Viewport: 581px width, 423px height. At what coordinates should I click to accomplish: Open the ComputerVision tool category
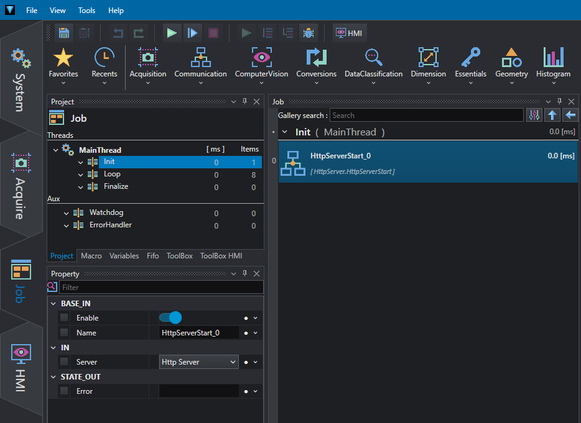[262, 65]
